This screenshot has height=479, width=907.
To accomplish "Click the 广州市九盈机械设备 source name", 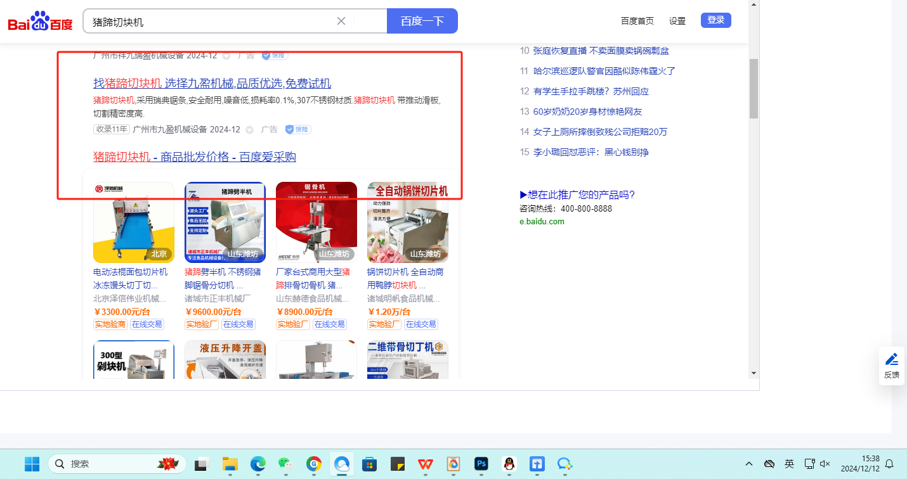I will [x=170, y=129].
